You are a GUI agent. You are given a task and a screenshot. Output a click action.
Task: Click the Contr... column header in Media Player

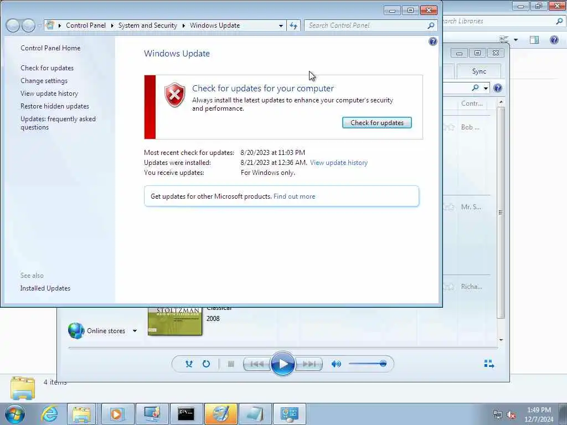pyautogui.click(x=472, y=103)
